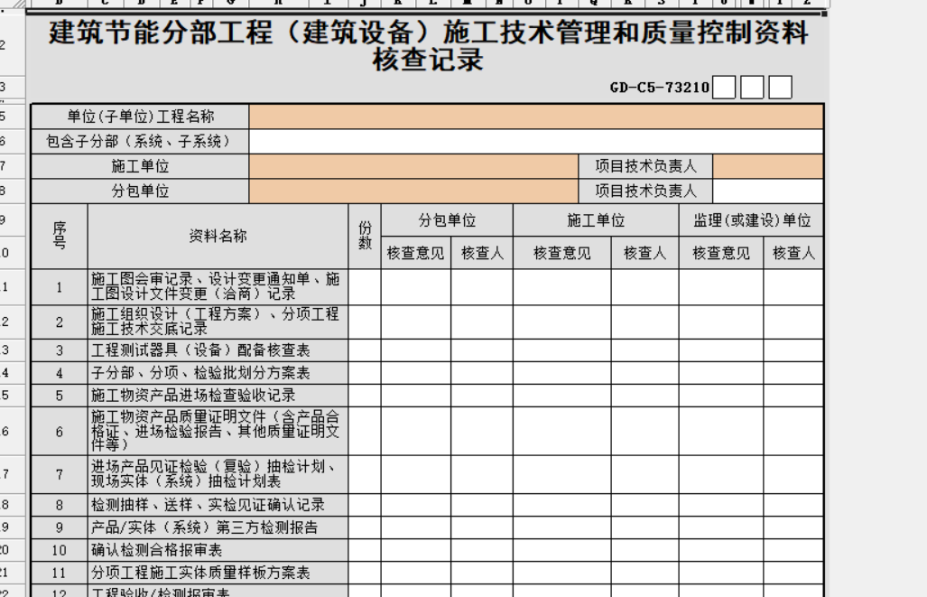
Task: Click the 份数 cell for item 5
Action: 365,396
